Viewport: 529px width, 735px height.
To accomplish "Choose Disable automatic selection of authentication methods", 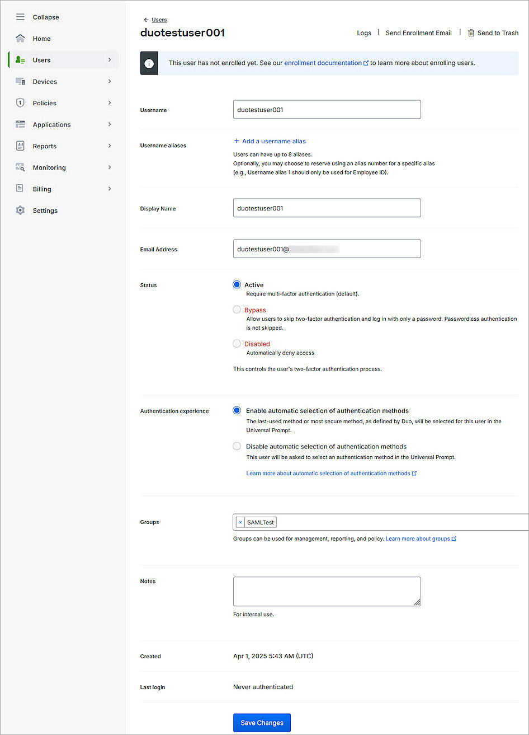I will pos(237,447).
